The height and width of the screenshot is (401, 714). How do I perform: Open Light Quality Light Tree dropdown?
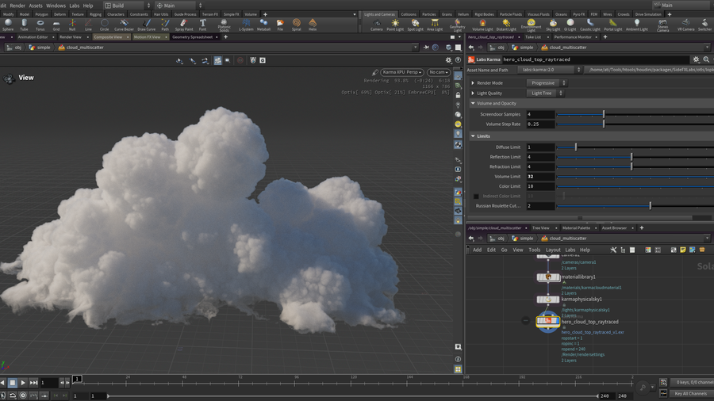[544, 94]
